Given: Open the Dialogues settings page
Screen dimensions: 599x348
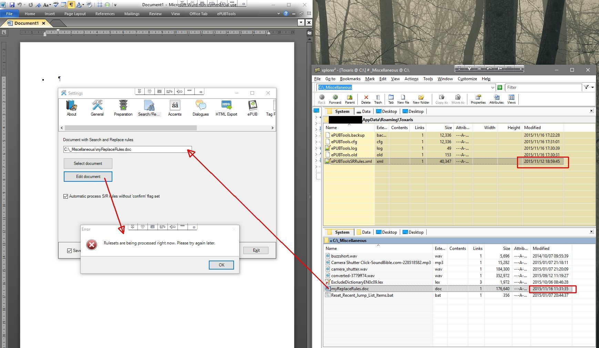Looking at the screenshot, I should click(201, 108).
